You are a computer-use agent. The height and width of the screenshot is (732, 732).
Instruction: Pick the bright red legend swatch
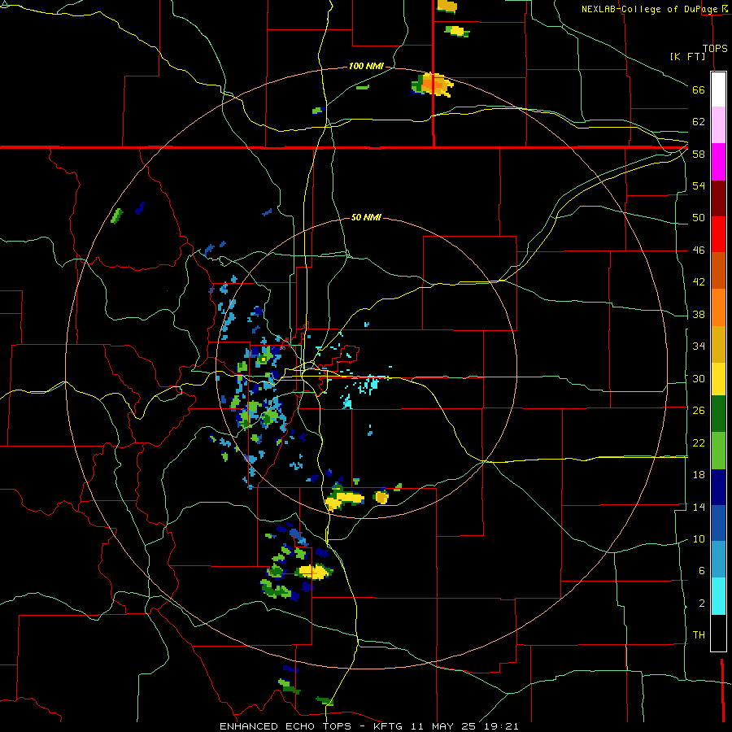718,234
